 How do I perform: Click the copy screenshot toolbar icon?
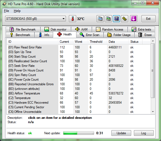click(x=108, y=19)
